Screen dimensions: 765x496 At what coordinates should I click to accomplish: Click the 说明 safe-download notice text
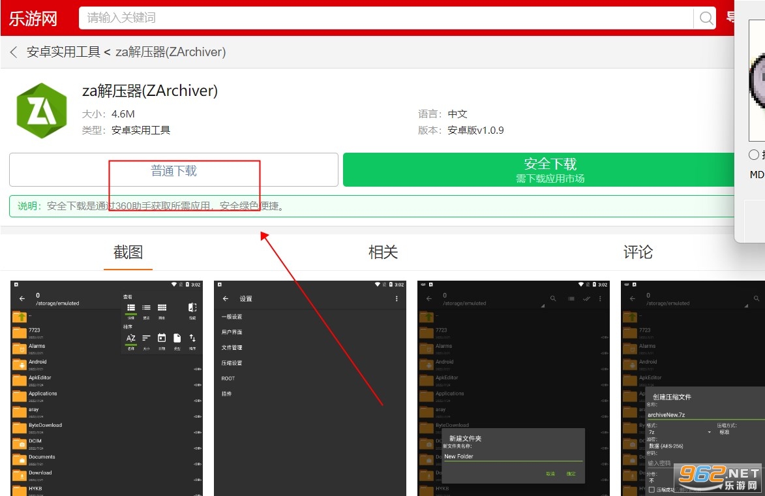click(x=151, y=206)
